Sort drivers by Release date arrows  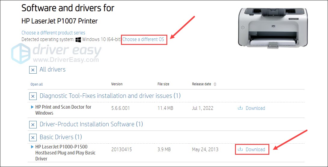[215, 84]
